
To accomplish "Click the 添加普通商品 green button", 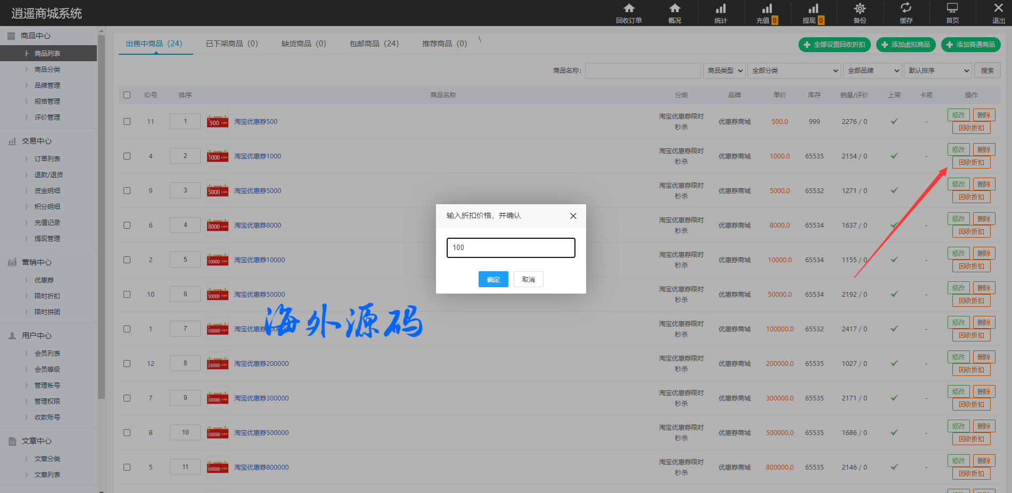I will (x=970, y=45).
